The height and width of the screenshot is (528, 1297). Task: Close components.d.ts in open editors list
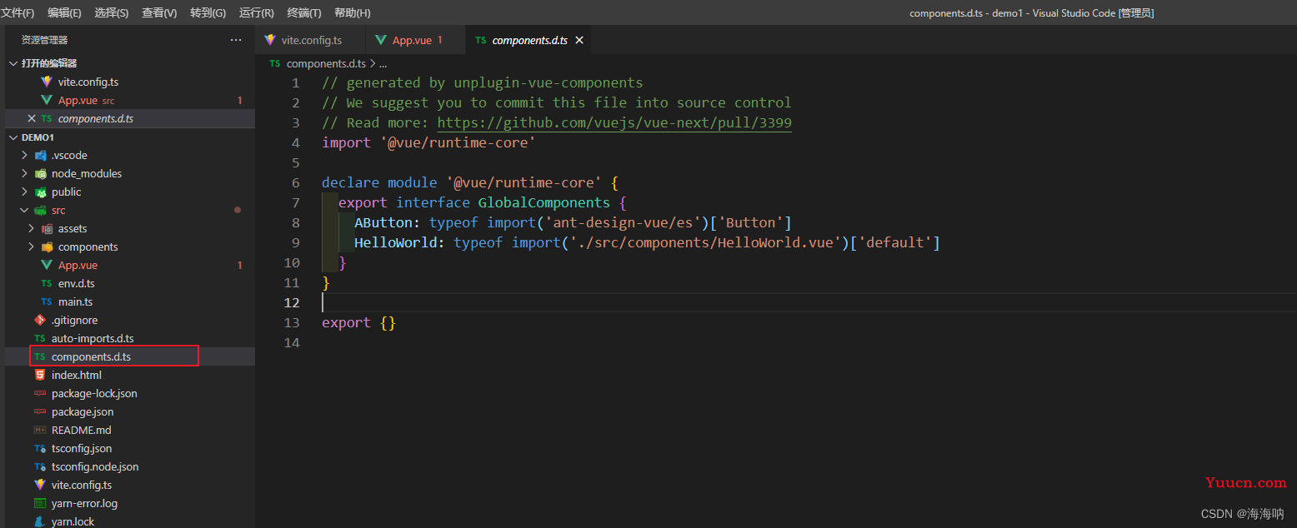click(x=32, y=118)
